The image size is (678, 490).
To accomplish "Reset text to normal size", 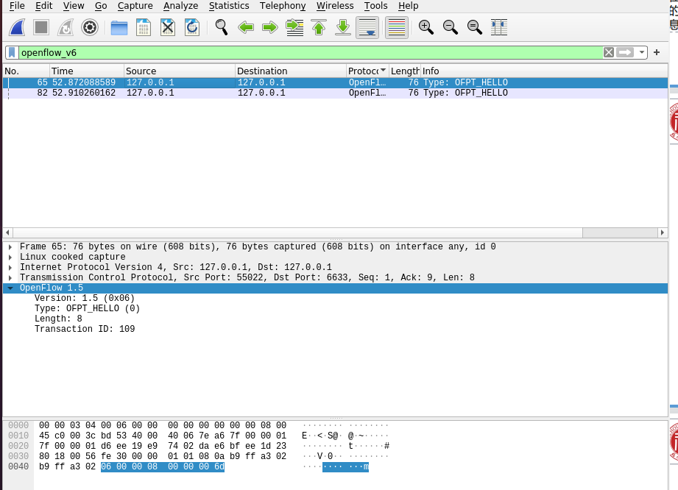I will coord(474,28).
